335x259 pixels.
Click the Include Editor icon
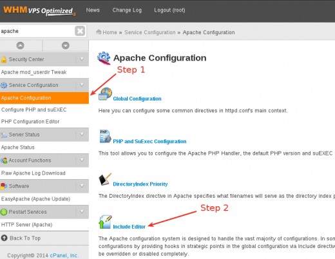click(105, 222)
